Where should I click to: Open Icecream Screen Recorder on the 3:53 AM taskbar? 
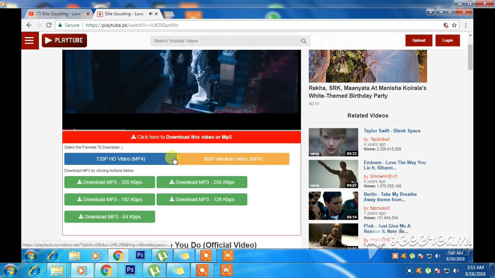[x=202, y=270]
